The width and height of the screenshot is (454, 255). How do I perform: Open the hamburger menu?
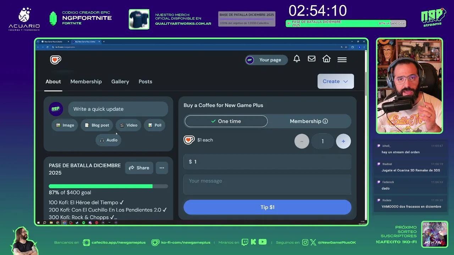(x=342, y=60)
